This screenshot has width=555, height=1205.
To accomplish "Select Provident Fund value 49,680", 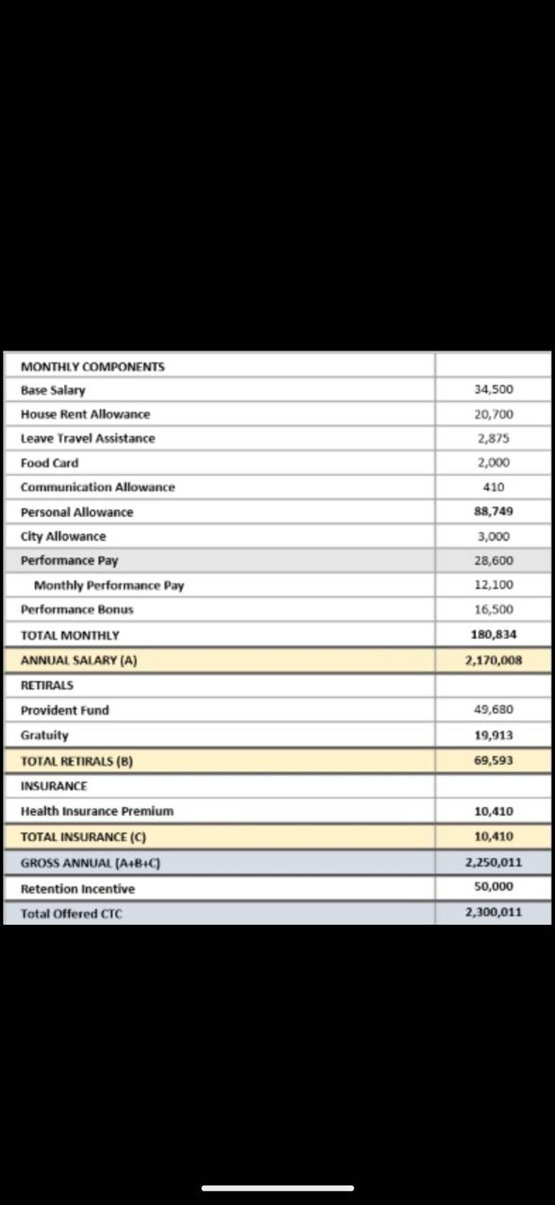I will pyautogui.click(x=494, y=710).
